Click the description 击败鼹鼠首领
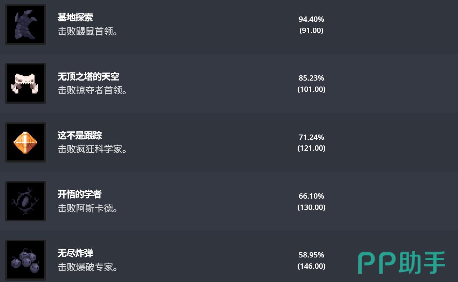This screenshot has height=282, width=458. click(87, 32)
